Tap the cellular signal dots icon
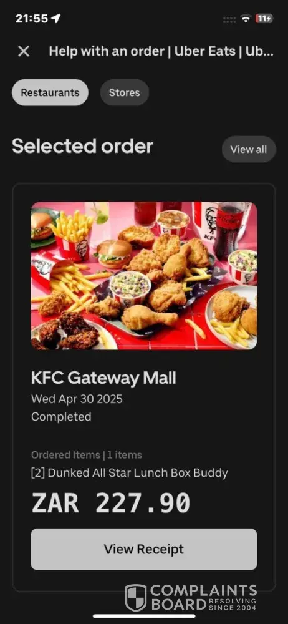The image size is (288, 624). pos(230,19)
